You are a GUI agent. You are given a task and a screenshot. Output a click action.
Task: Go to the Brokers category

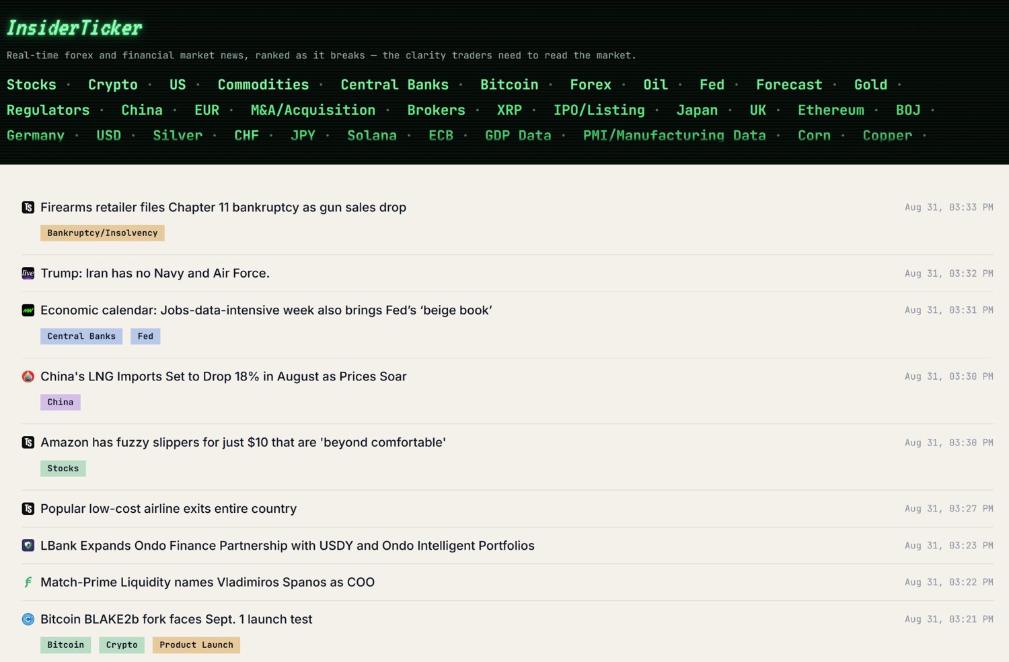point(436,110)
